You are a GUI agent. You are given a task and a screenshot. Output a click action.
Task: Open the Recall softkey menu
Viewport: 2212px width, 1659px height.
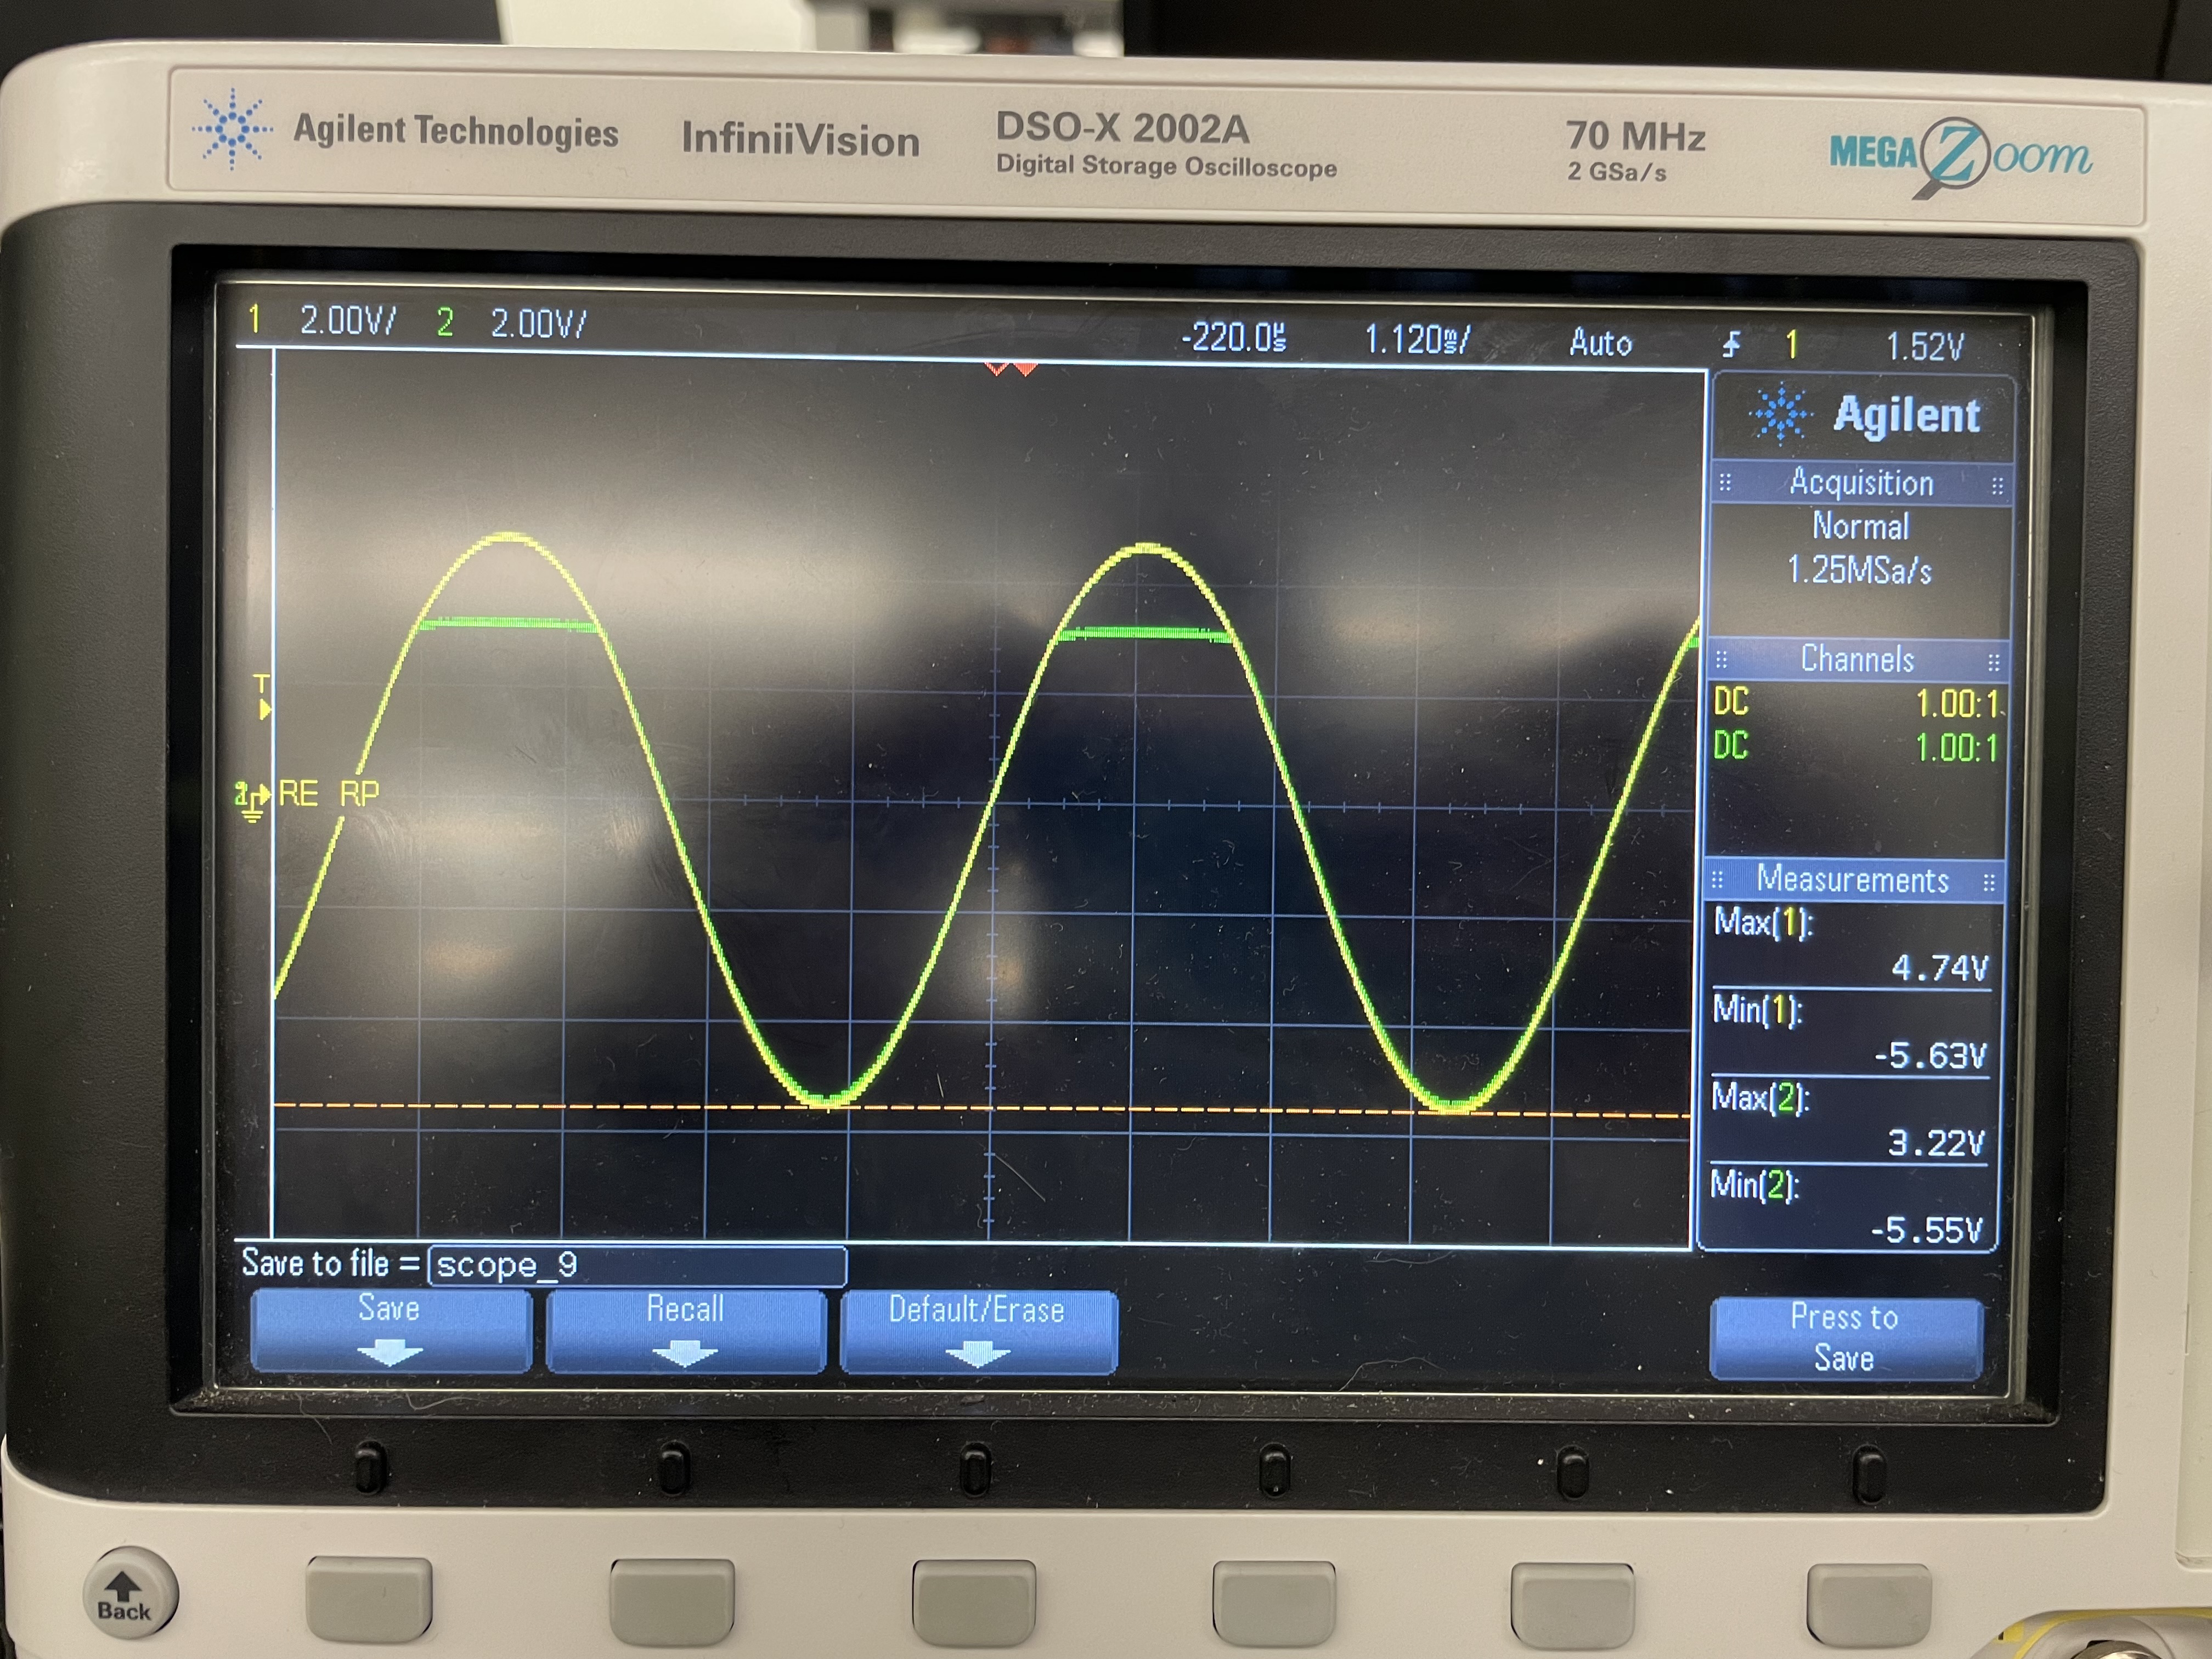[x=685, y=1330]
